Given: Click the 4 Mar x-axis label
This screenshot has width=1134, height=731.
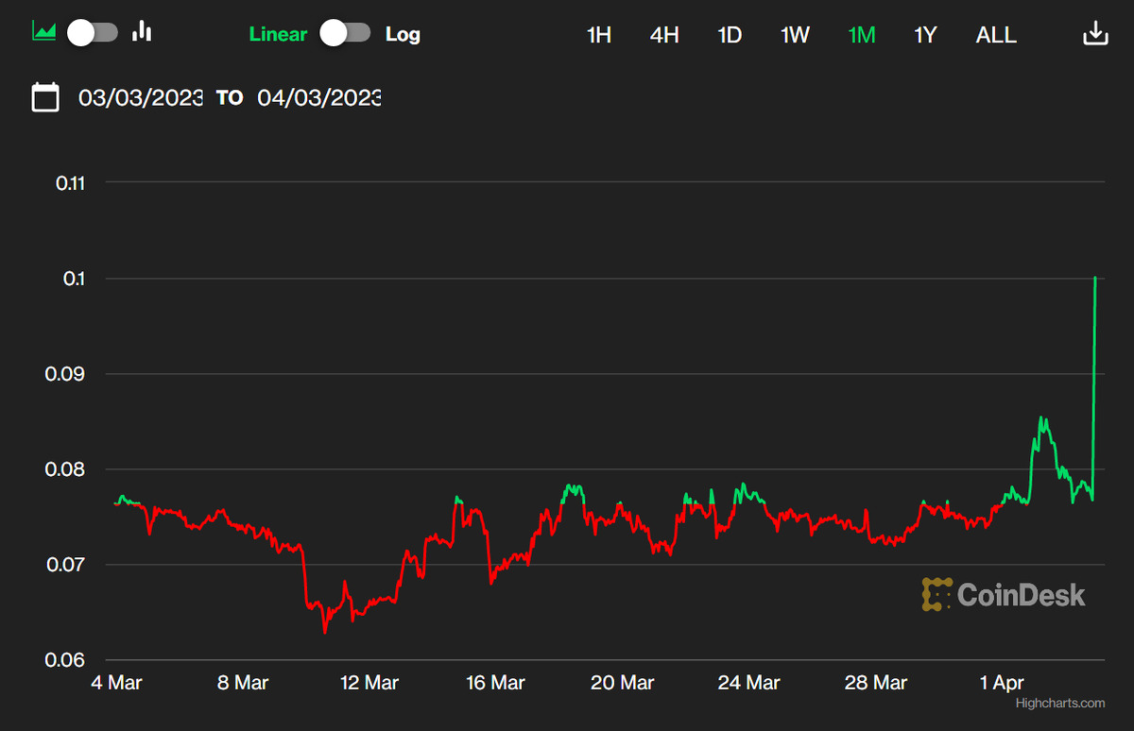Looking at the screenshot, I should [115, 682].
